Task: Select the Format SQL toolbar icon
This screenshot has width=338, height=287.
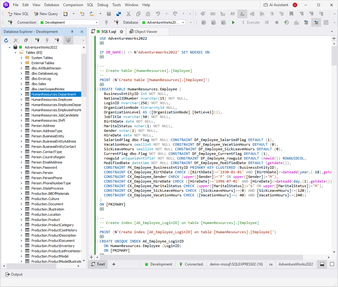Action: [242, 14]
